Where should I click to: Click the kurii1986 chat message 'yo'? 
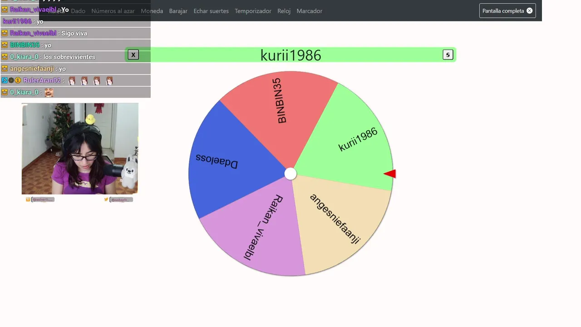click(x=40, y=21)
